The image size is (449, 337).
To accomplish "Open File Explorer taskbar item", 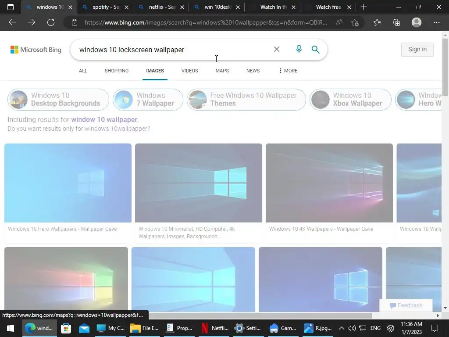I will [x=144, y=328].
